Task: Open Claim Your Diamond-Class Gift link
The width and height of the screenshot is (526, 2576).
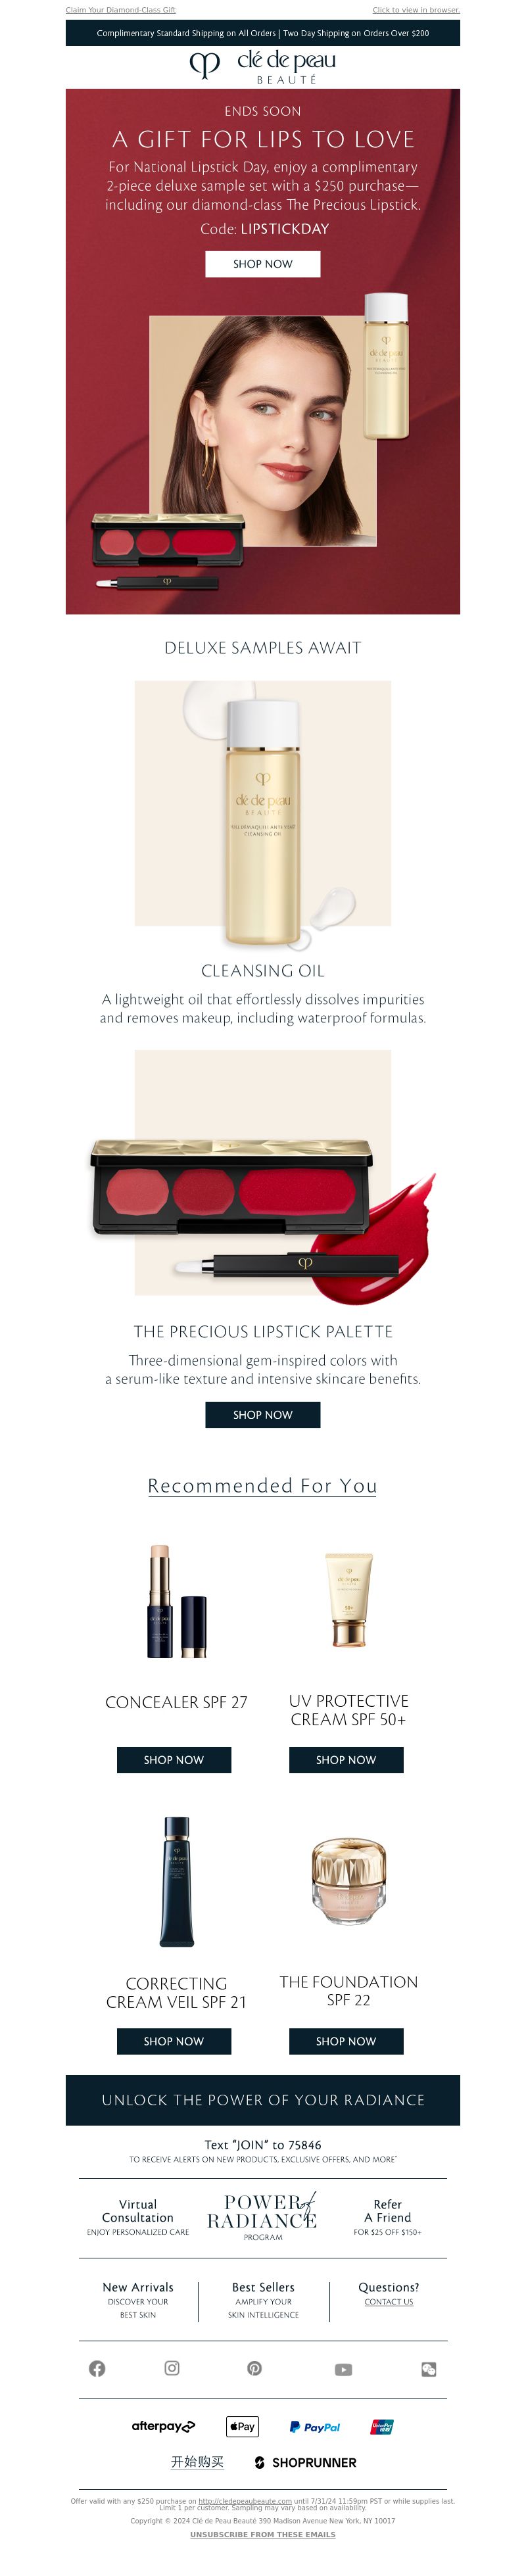Action: coord(121,10)
